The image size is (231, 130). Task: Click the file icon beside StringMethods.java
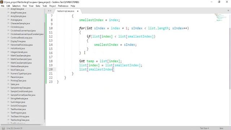pos(8,99)
